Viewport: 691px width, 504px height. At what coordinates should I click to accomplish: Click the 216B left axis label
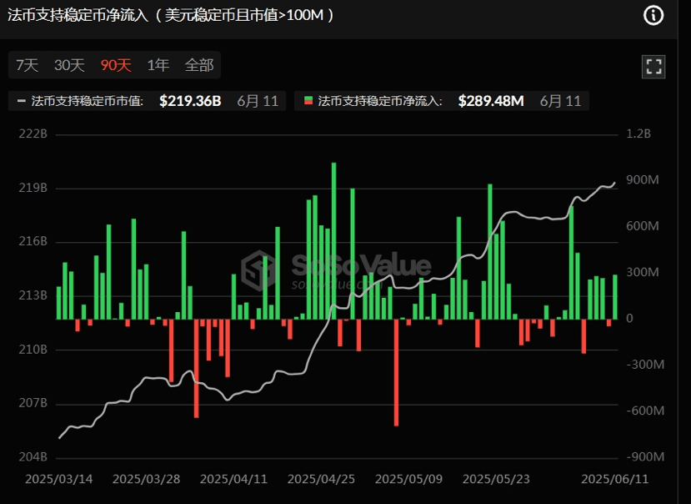[x=33, y=241]
